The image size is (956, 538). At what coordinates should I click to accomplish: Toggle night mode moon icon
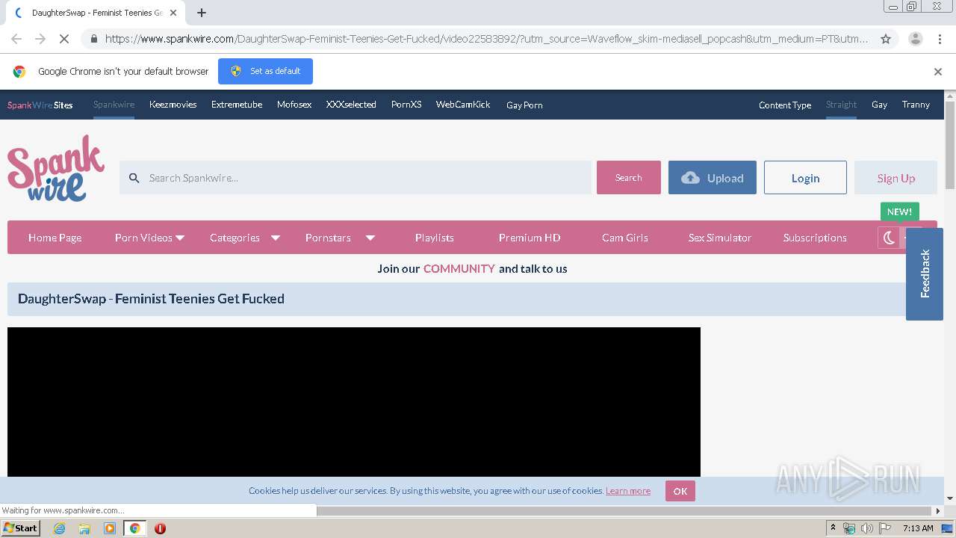coord(889,238)
